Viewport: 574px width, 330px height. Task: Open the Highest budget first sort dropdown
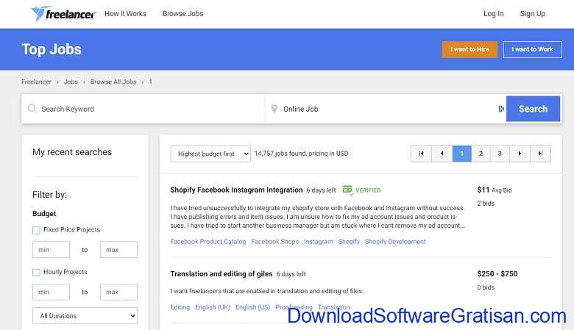[x=210, y=154]
